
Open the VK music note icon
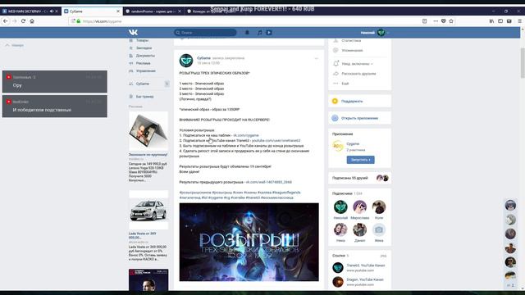pos(259,33)
